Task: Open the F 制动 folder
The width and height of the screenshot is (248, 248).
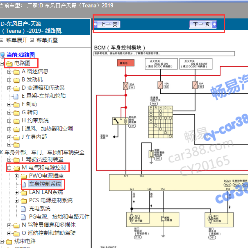Action: click(x=30, y=104)
